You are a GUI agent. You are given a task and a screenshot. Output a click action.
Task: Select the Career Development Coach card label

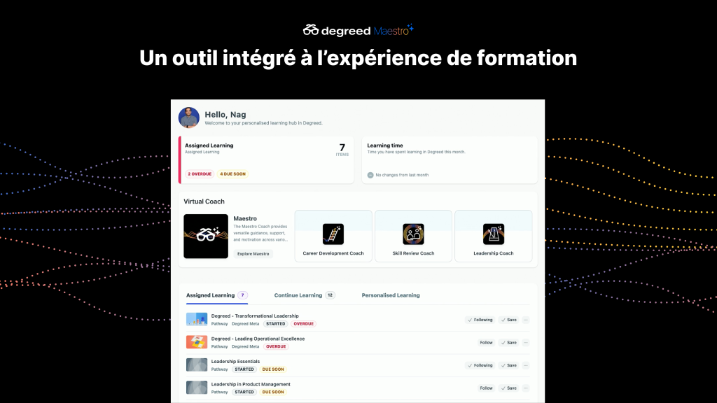click(x=333, y=253)
